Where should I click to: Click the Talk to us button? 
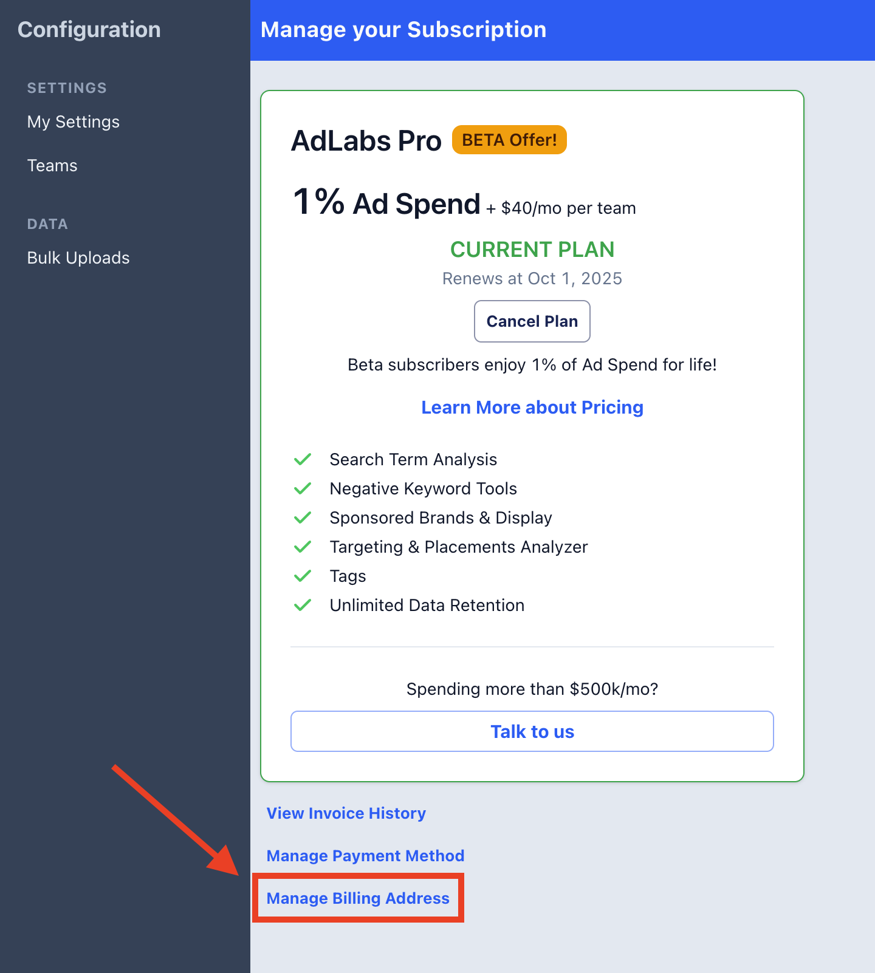tap(532, 731)
